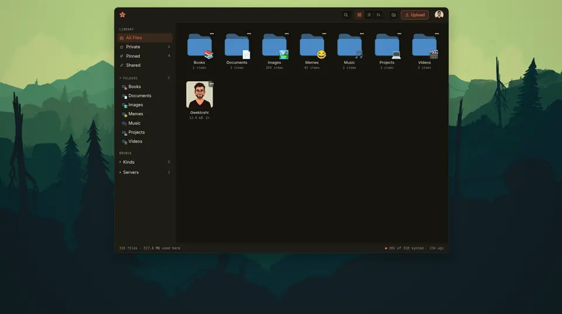Image resolution: width=562 pixels, height=314 pixels.
Task: Open the Geektoshi file more-options menu
Action: click(x=211, y=84)
